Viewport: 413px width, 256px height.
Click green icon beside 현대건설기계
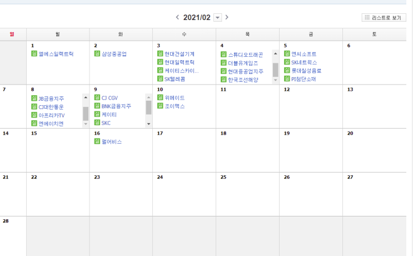pyautogui.click(x=160, y=53)
